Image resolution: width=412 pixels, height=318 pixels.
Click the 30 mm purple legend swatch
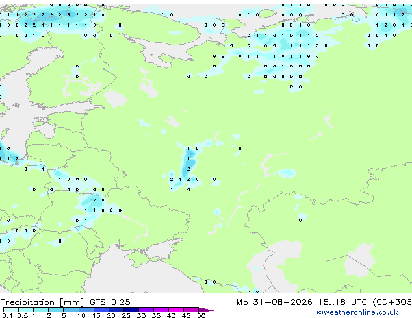coord(146,310)
